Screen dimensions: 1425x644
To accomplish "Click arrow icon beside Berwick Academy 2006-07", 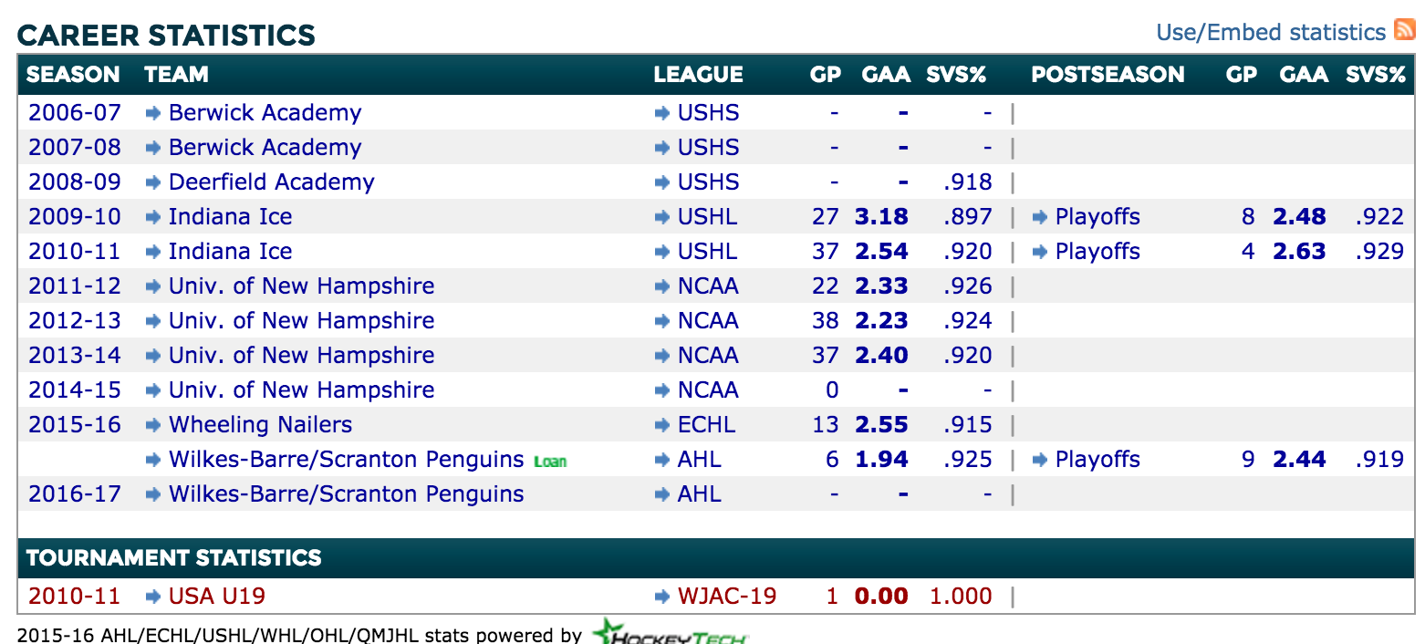I will (154, 113).
